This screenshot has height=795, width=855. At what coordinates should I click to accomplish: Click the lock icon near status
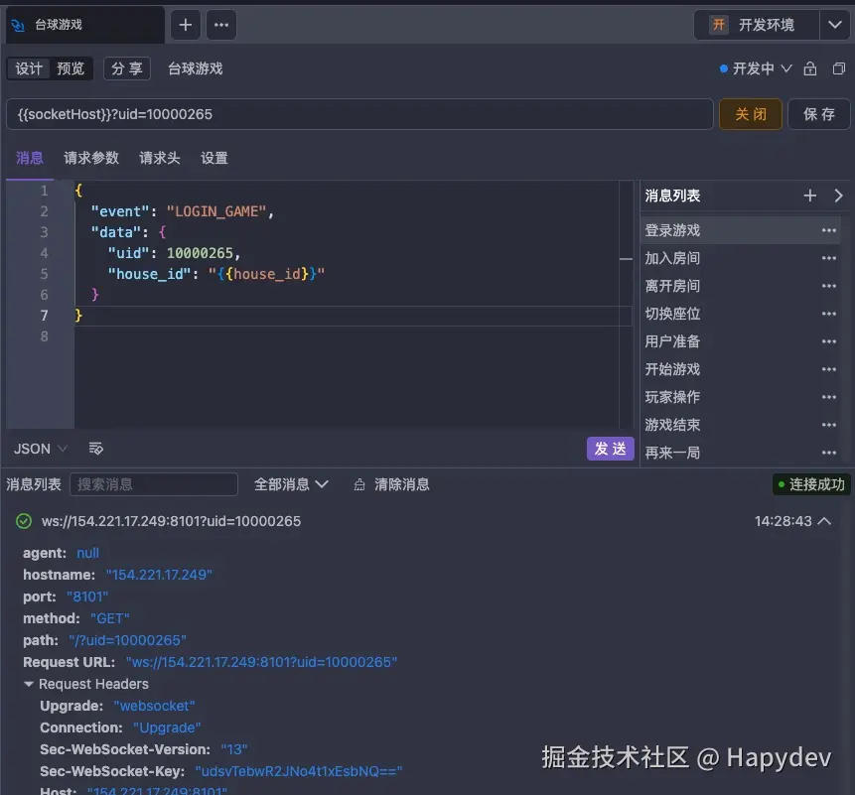810,68
